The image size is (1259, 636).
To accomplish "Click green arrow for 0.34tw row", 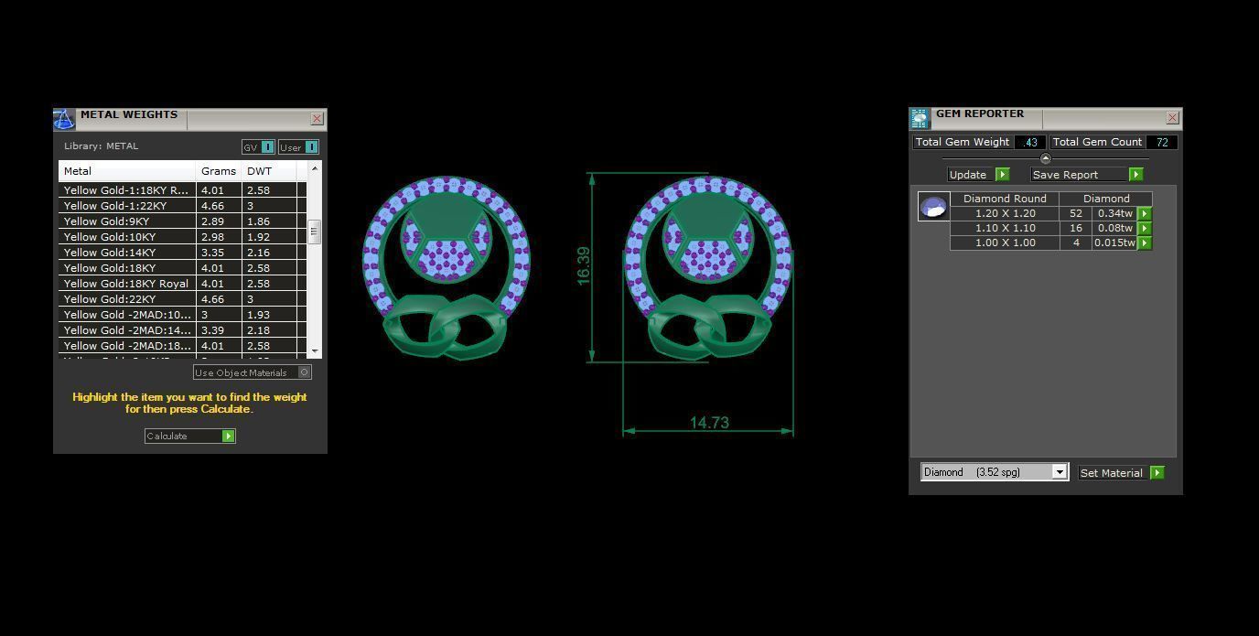I will coord(1145,214).
